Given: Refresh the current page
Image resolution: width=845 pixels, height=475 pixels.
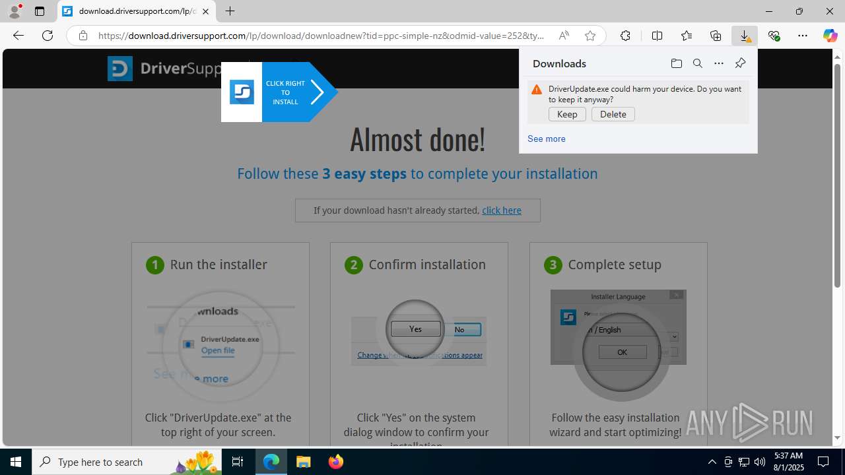Looking at the screenshot, I should (x=48, y=36).
